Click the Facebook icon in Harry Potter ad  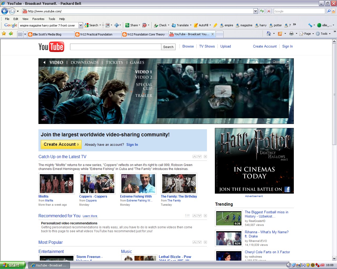tap(287, 189)
